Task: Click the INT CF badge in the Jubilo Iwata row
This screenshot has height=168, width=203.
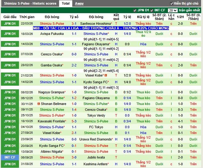Action: pyautogui.click(x=10, y=157)
